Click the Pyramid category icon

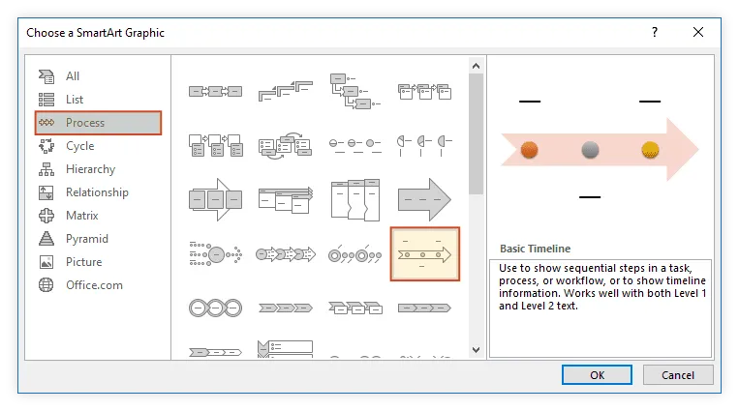46,239
